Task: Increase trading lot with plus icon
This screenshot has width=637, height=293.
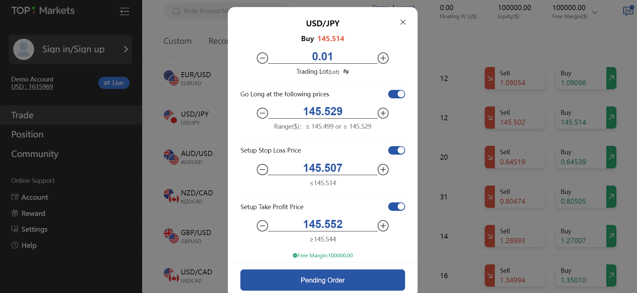Action: (383, 58)
